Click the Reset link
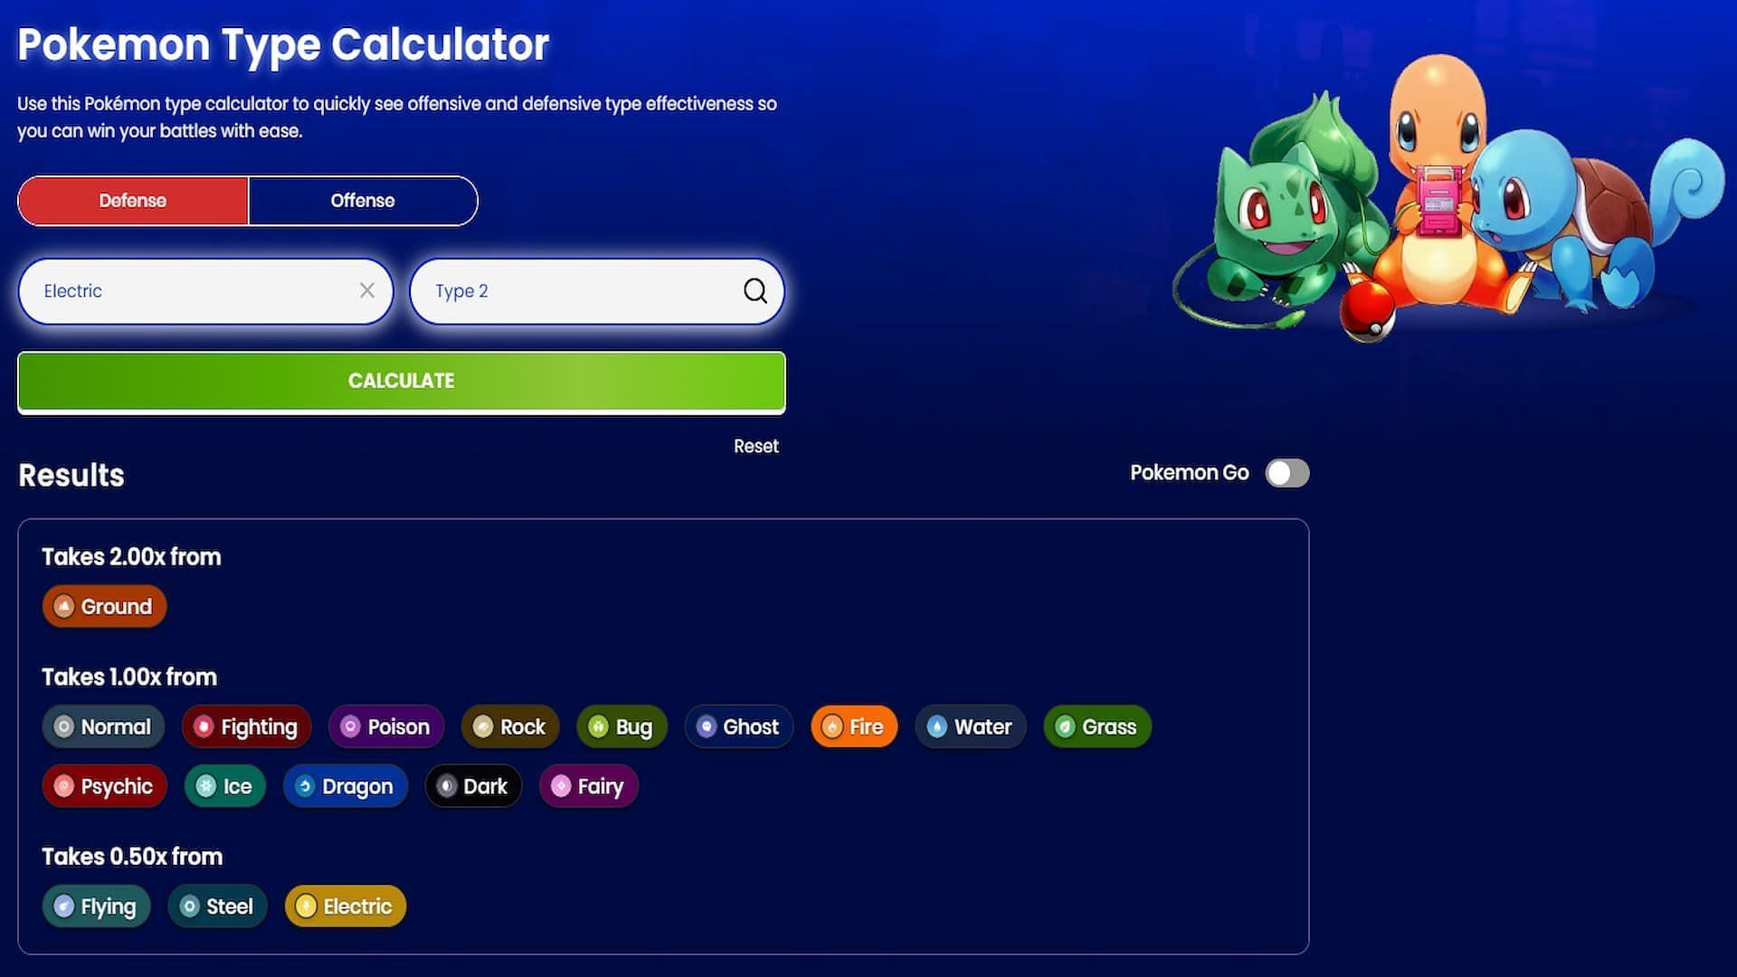Viewport: 1737px width, 977px height. 756,445
